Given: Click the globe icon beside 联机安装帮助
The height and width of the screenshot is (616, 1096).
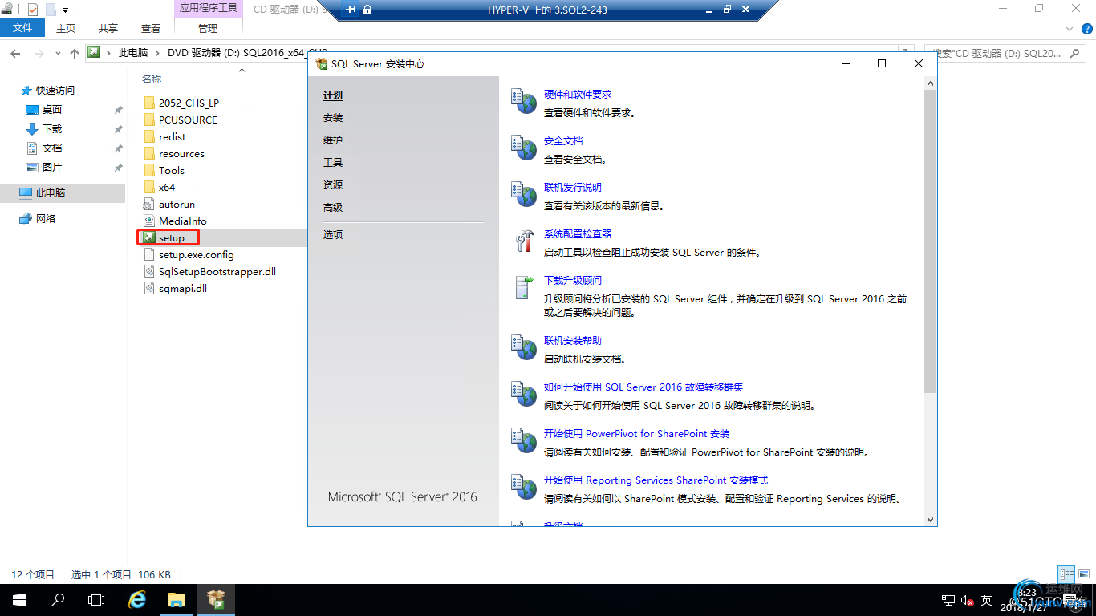Looking at the screenshot, I should pyautogui.click(x=525, y=348).
